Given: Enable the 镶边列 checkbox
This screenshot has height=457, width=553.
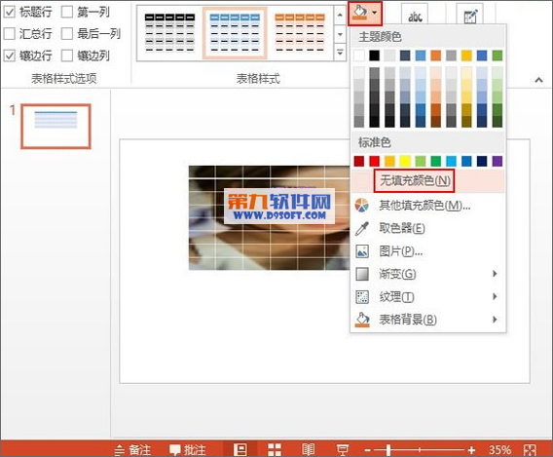Looking at the screenshot, I should point(67,56).
